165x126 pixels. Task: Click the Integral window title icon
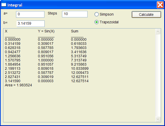[x=4, y=5]
